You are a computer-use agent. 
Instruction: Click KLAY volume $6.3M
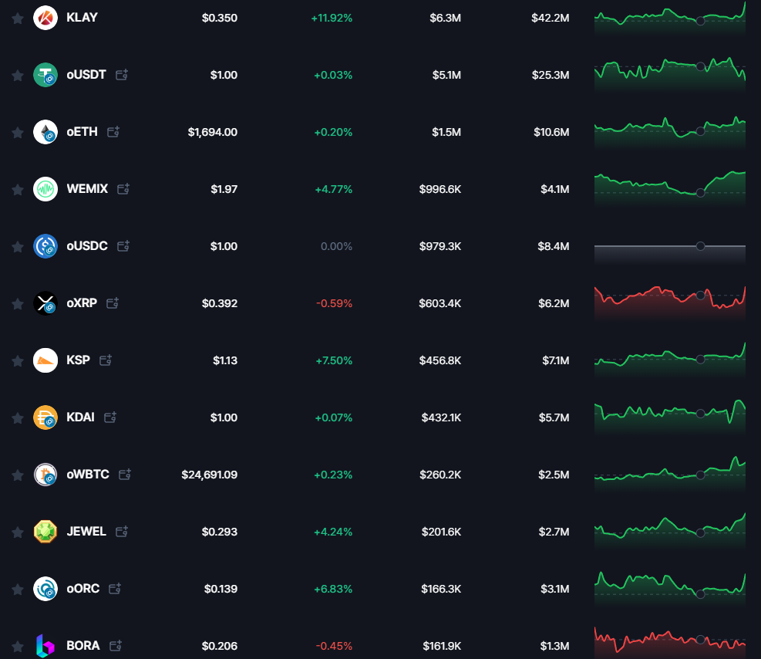tap(445, 18)
